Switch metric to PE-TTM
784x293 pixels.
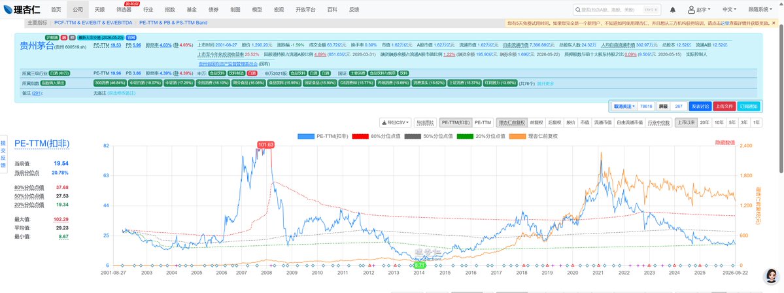pyautogui.click(x=483, y=122)
